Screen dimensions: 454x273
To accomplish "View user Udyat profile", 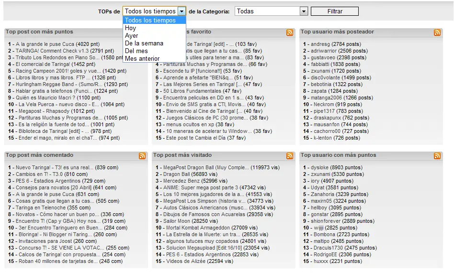I will click(318, 187).
